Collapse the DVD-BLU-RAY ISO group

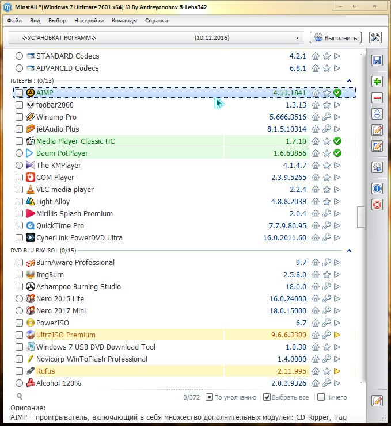tap(350, 251)
